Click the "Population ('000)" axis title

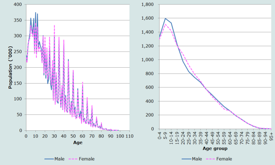pyautogui.click(x=10, y=67)
